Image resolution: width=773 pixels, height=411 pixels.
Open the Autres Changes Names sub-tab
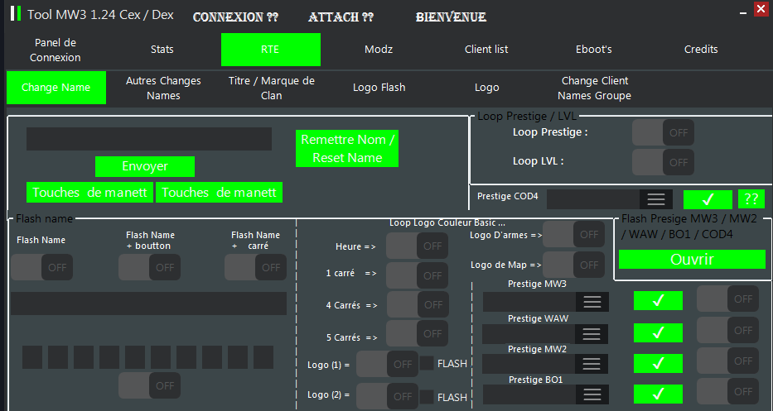pyautogui.click(x=164, y=88)
